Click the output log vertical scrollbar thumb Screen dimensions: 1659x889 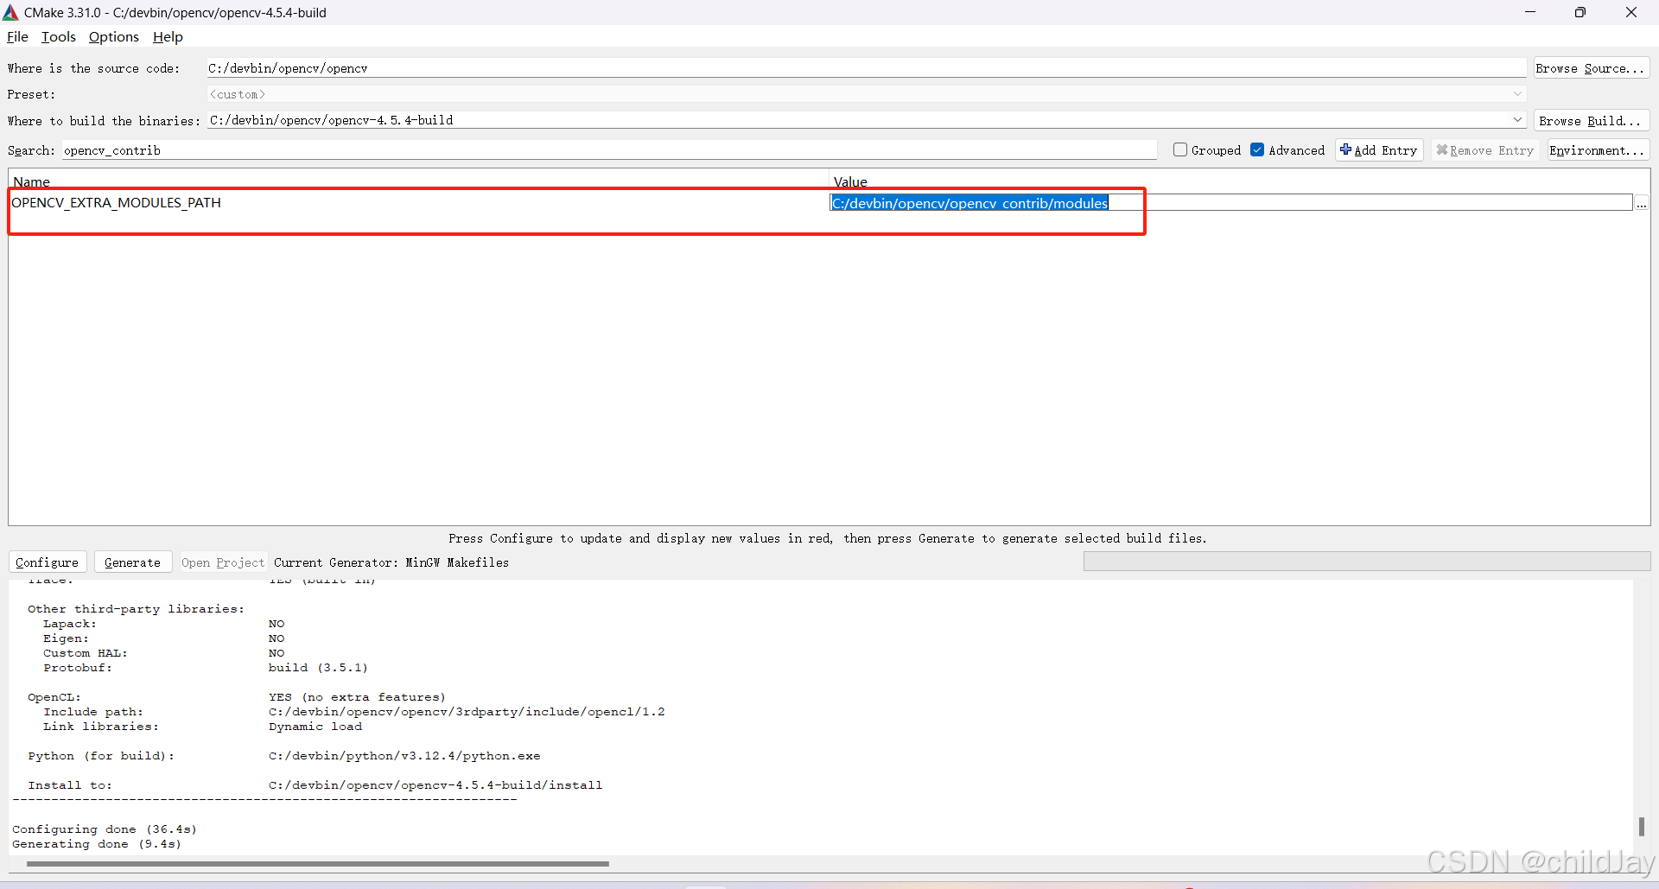(1641, 827)
